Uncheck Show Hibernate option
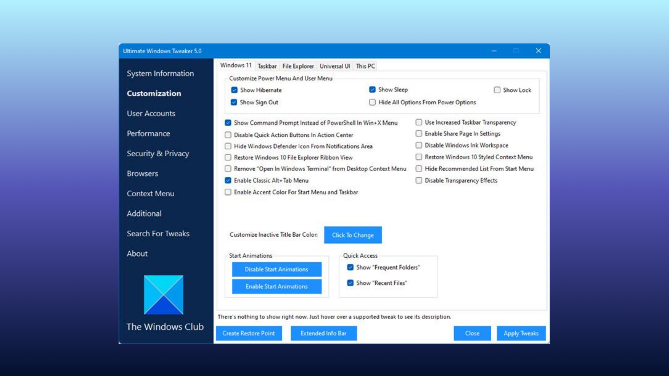Image resolution: width=669 pixels, height=376 pixels. (x=233, y=90)
